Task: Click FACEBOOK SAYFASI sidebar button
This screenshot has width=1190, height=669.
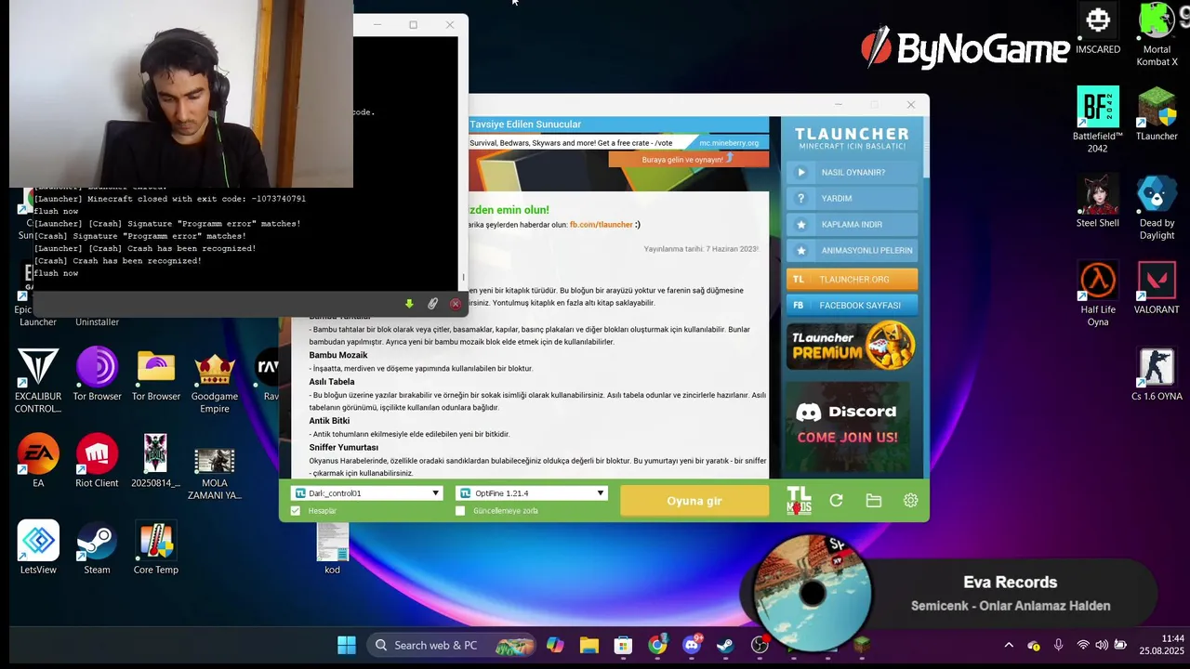Action: coord(852,305)
